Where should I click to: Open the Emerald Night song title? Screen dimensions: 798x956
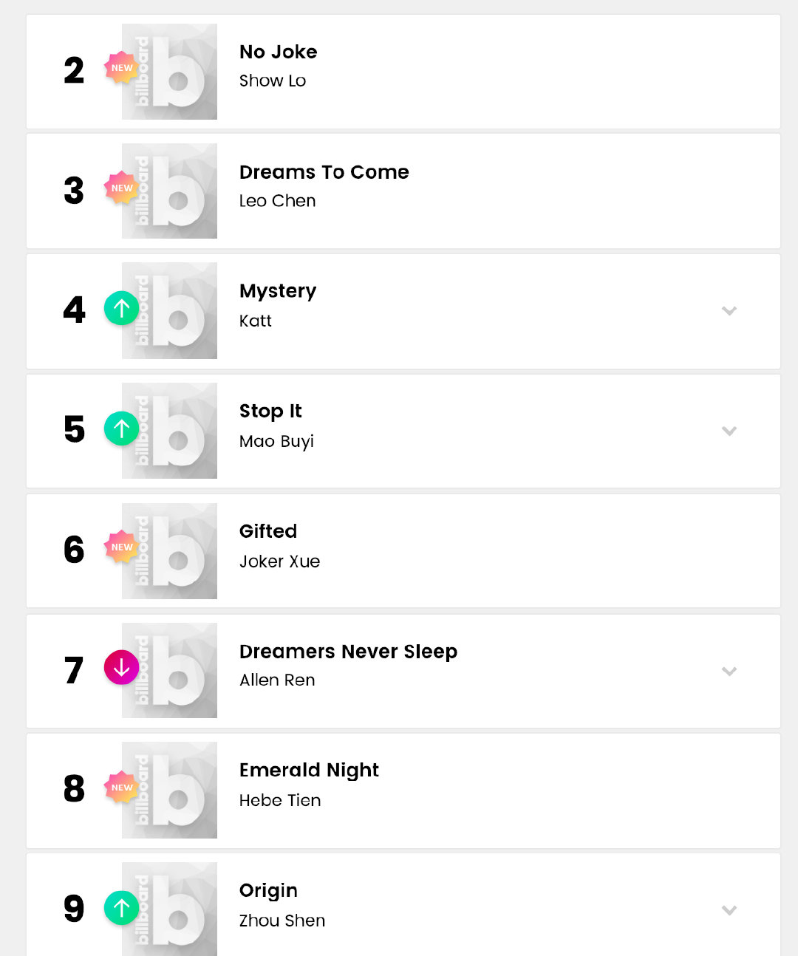coord(309,770)
